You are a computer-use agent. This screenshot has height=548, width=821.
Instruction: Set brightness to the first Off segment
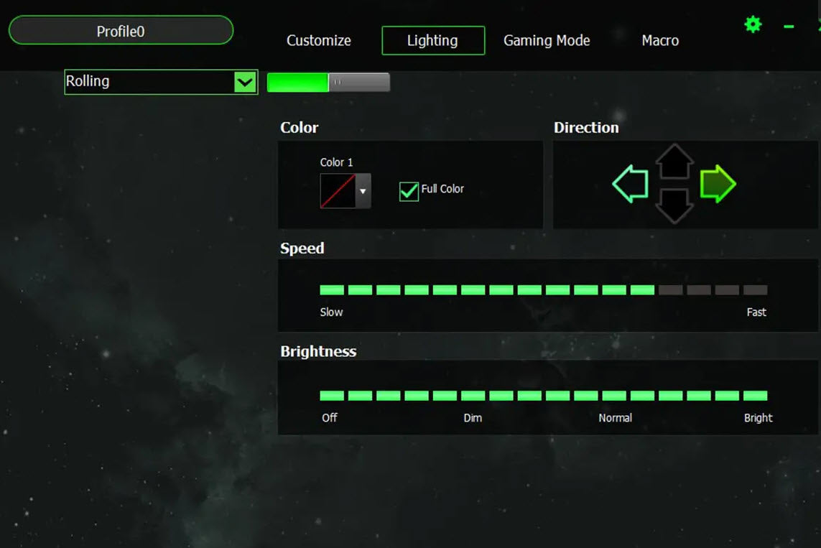click(332, 396)
